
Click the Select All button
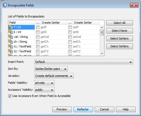click(x=119, y=23)
